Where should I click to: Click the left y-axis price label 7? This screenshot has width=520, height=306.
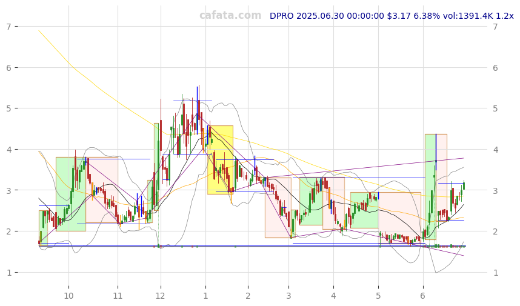coord(8,27)
